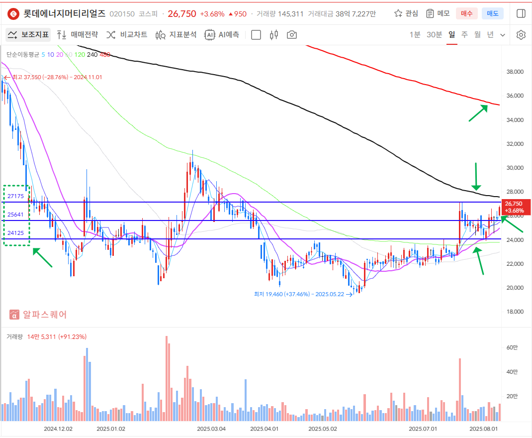Open AI예측 prediction tool
This screenshot has height=438, width=532.
[x=222, y=35]
